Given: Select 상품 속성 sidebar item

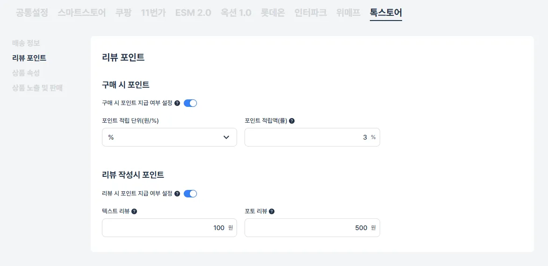Looking at the screenshot, I should point(26,73).
